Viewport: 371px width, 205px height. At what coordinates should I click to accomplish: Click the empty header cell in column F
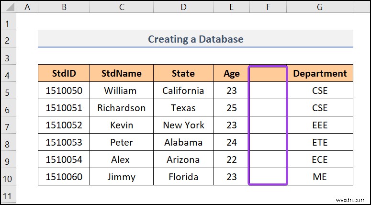click(x=268, y=73)
